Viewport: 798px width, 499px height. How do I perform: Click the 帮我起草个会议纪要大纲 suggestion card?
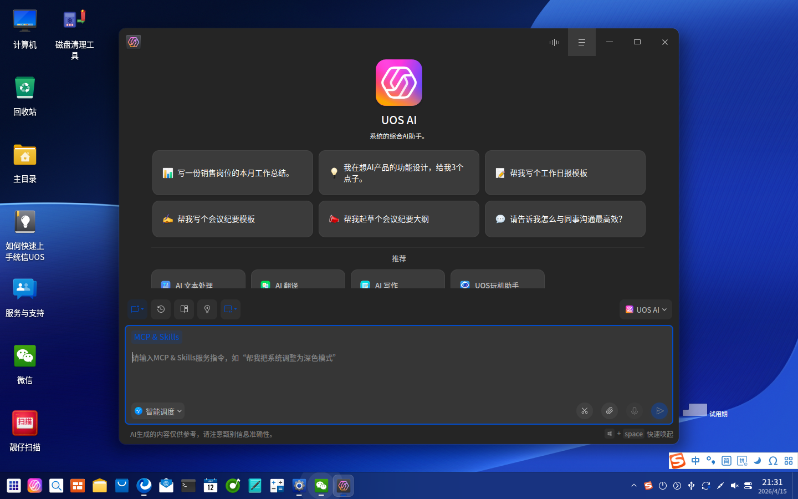click(x=398, y=219)
